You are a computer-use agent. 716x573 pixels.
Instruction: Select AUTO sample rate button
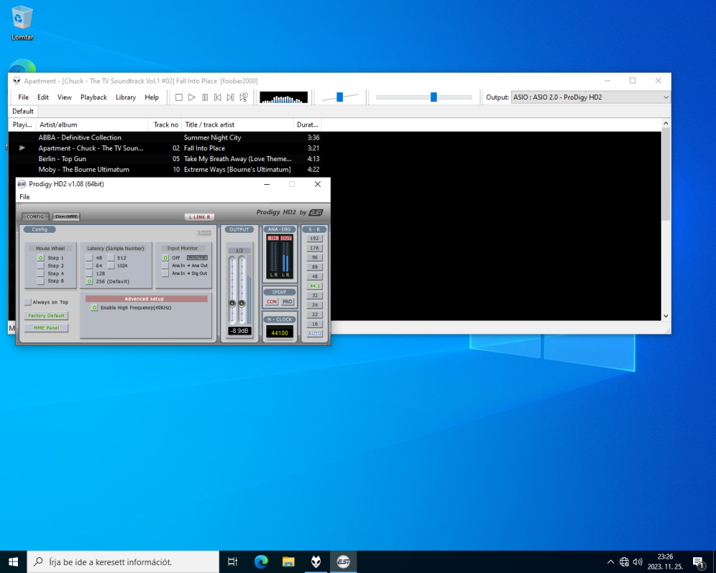point(314,334)
